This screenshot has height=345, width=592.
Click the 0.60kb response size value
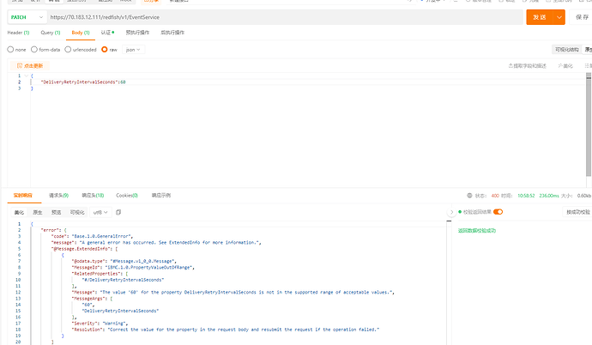click(x=584, y=196)
